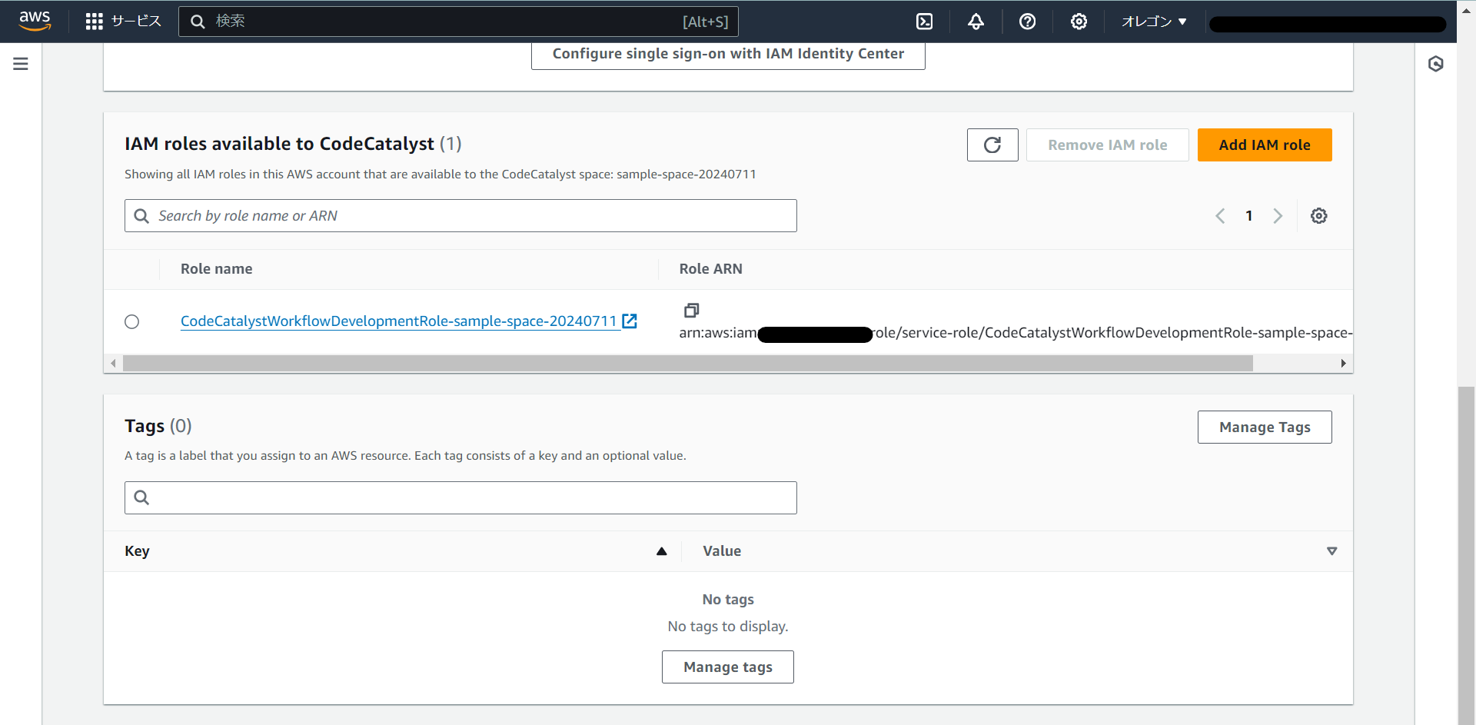Click the Add IAM role button
Viewport: 1476px width, 725px height.
pyautogui.click(x=1265, y=145)
